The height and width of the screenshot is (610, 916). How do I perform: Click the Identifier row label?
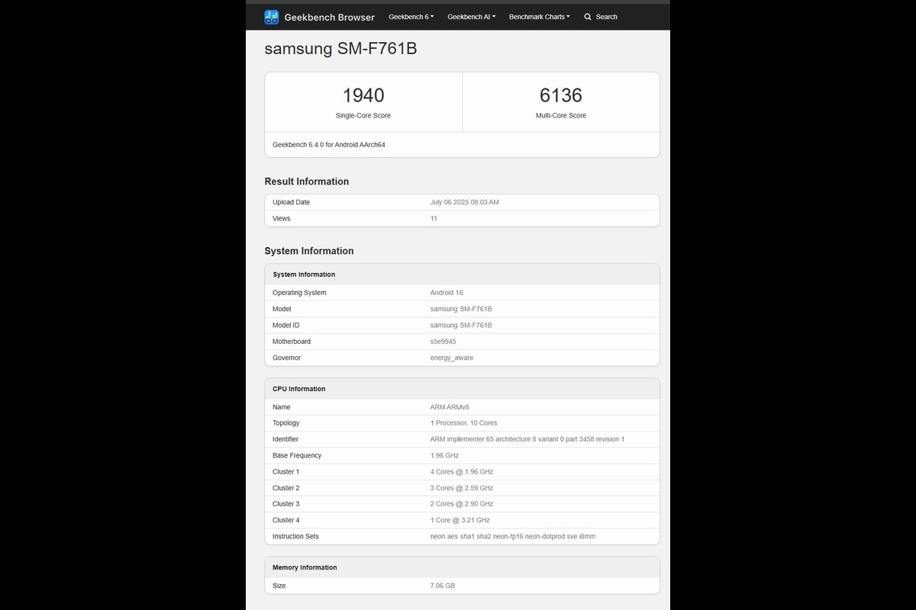[x=285, y=439]
